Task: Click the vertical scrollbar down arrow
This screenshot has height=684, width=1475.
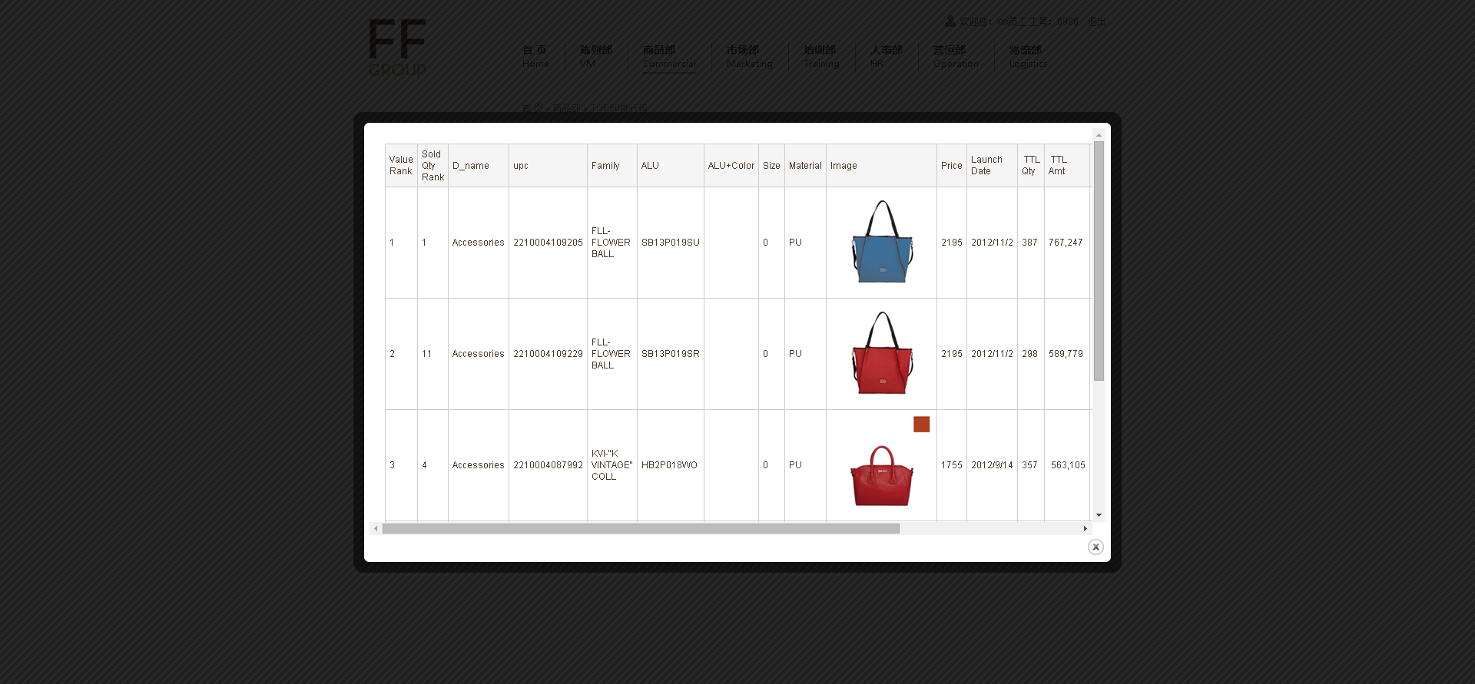Action: [x=1099, y=515]
